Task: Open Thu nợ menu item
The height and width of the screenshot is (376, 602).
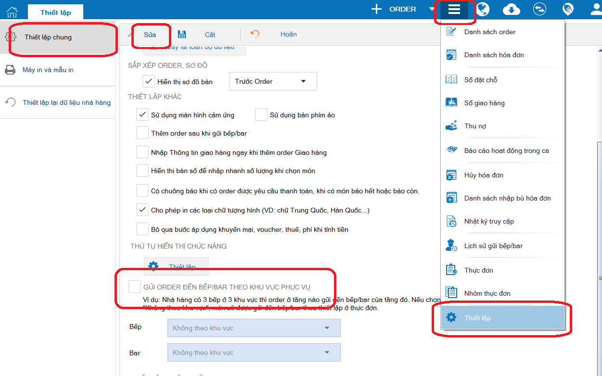Action: [503, 126]
